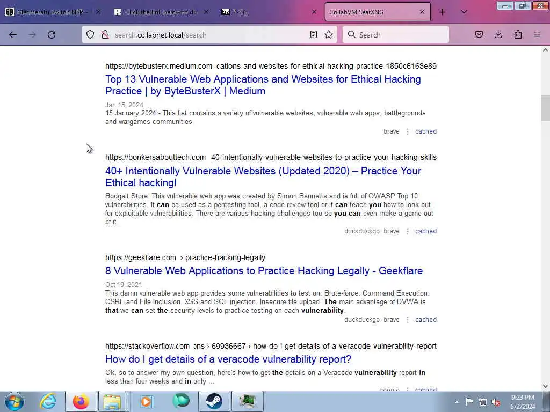
Task: Open a new tab with plus button
Action: pyautogui.click(x=443, y=12)
